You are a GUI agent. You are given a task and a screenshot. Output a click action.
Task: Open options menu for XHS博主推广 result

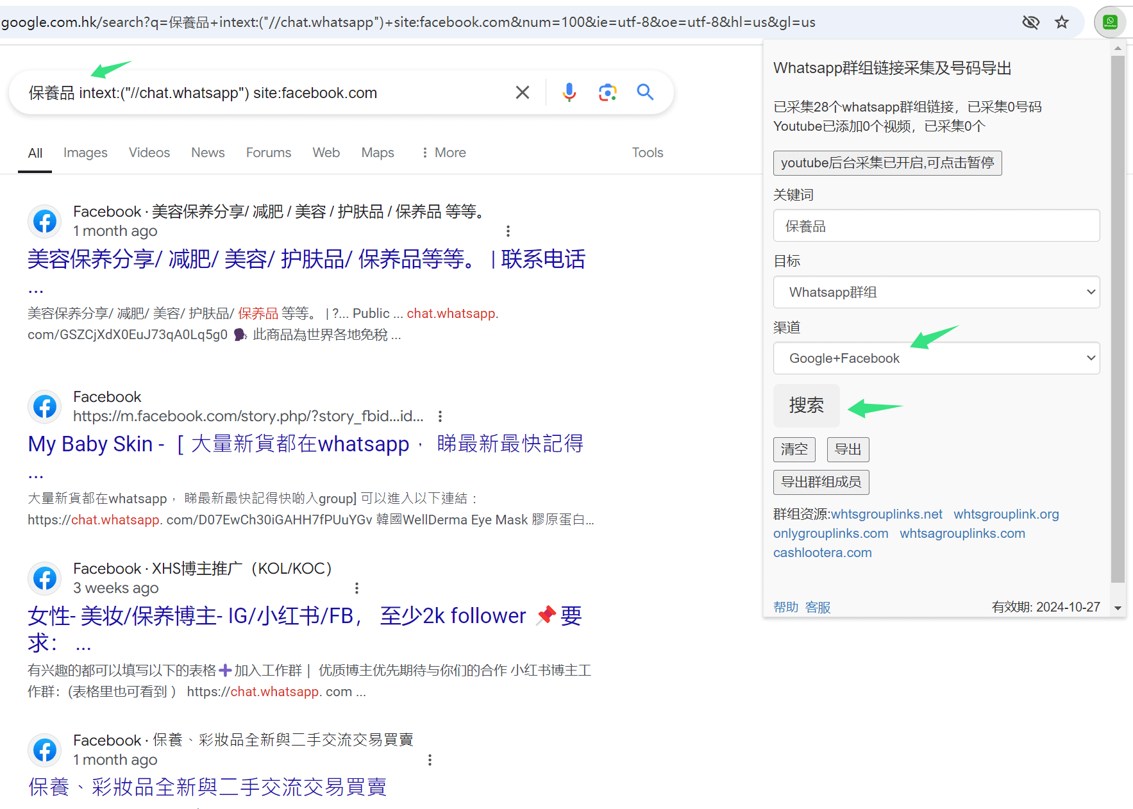pyautogui.click(x=357, y=588)
